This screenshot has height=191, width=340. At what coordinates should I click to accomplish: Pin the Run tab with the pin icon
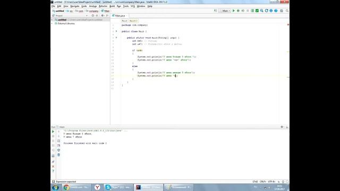(53, 162)
